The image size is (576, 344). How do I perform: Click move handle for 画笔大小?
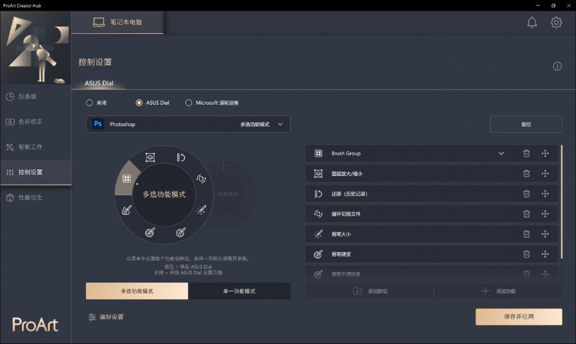point(545,234)
